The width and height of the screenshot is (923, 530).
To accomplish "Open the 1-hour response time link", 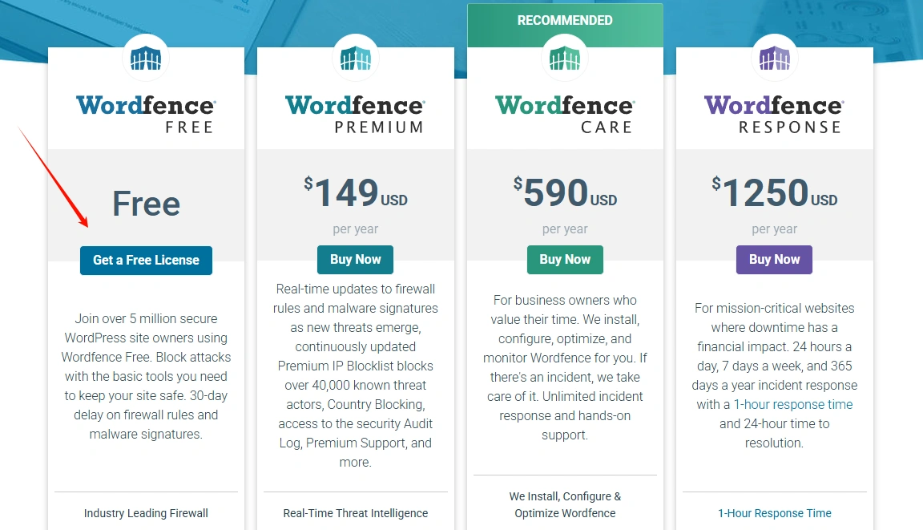I will (x=792, y=404).
